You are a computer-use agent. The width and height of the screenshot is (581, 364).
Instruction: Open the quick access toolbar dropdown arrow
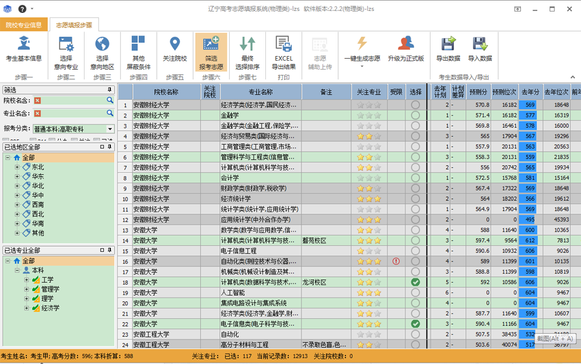point(32,9)
